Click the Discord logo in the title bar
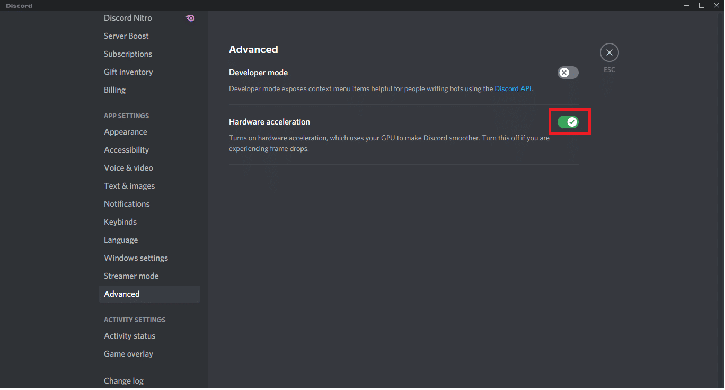This screenshot has height=390, width=725. pyautogui.click(x=19, y=5)
